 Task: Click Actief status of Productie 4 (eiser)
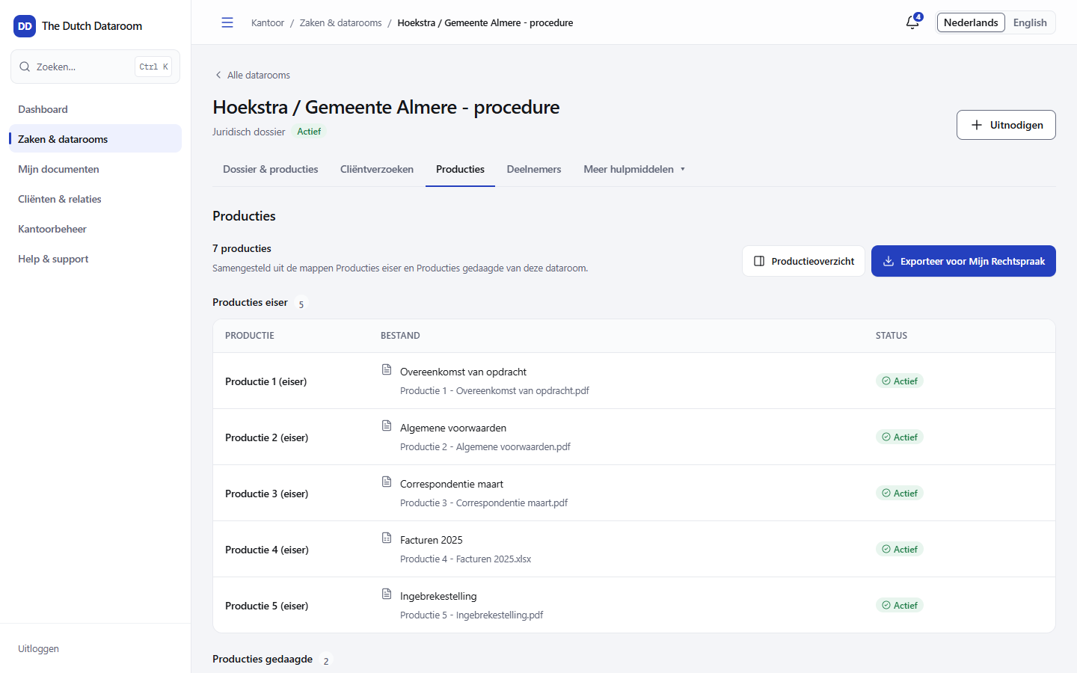(x=900, y=549)
